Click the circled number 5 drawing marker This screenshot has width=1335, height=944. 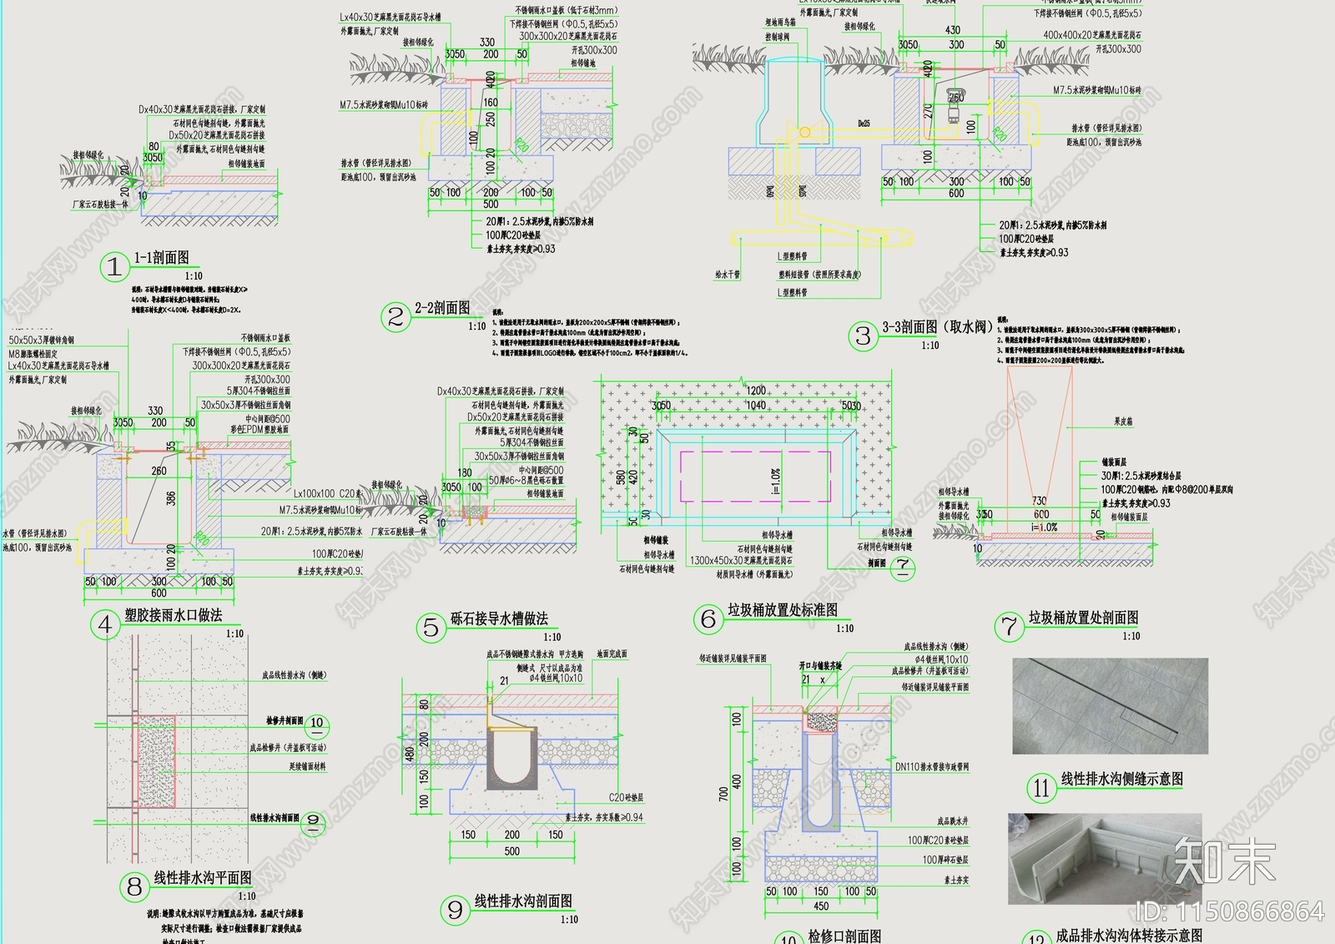pyautogui.click(x=431, y=628)
